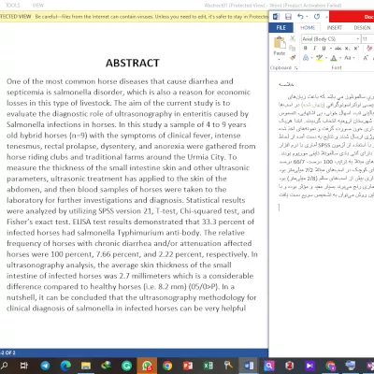Apply the yellow text highlight color
The height and width of the screenshot is (374, 374).
pos(320,58)
